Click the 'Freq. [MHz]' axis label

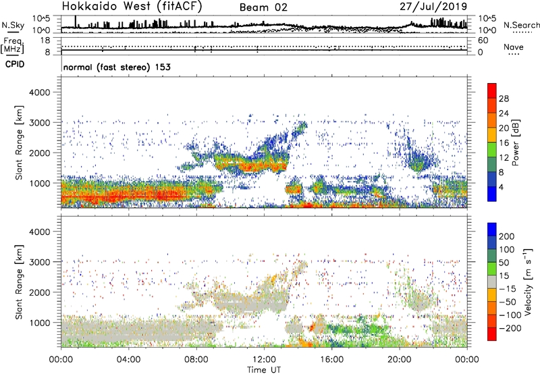[x=12, y=46]
